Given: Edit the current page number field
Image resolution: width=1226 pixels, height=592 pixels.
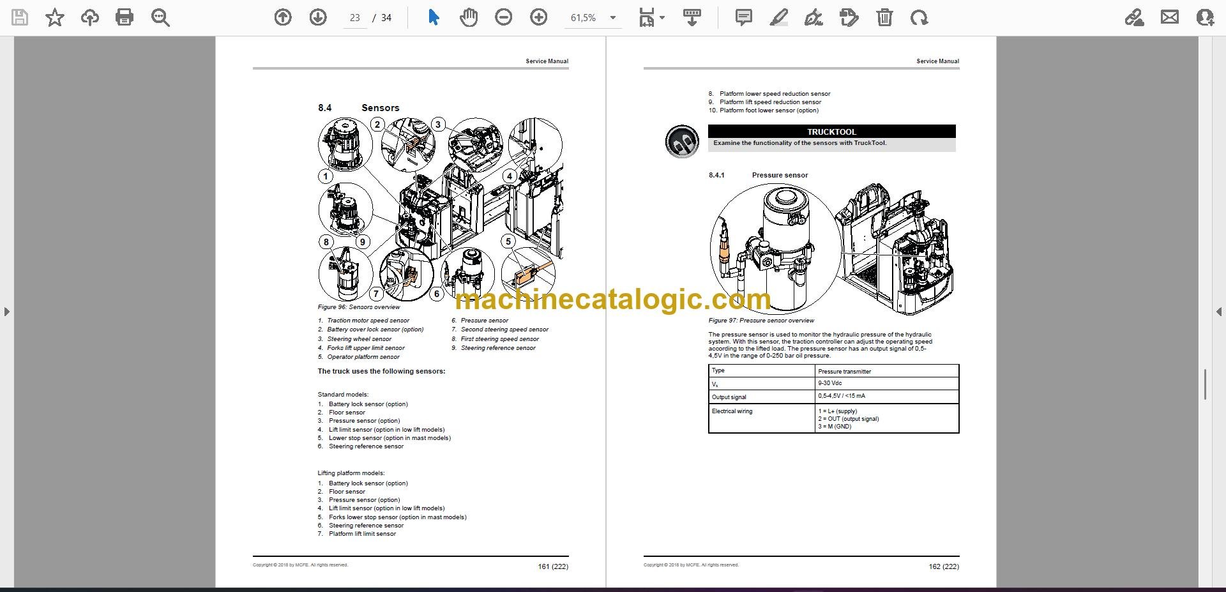Looking at the screenshot, I should tap(355, 18).
